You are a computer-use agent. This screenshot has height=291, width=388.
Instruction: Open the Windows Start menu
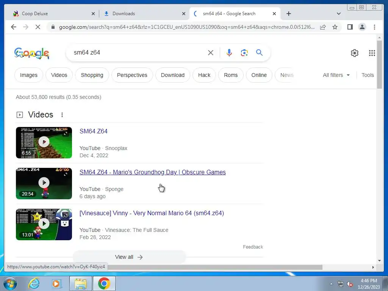coord(10,283)
